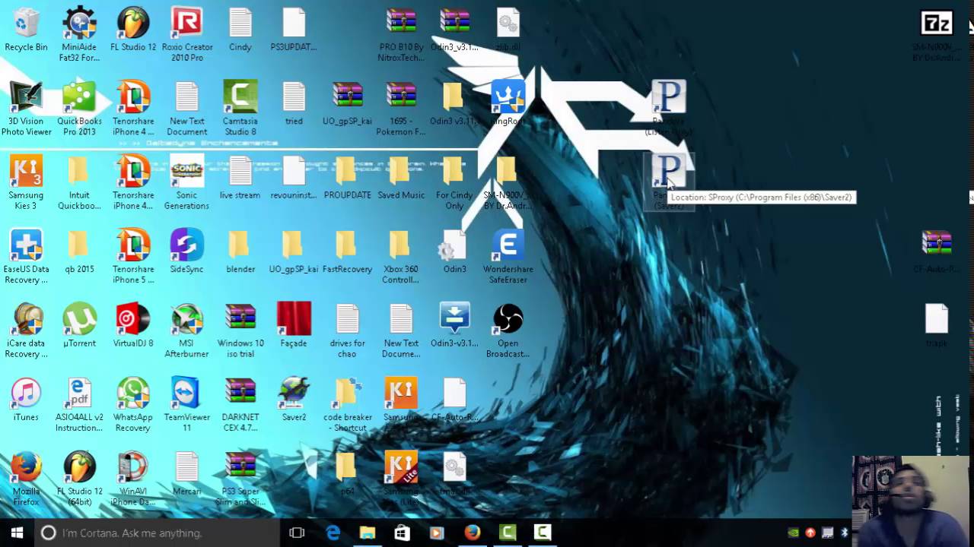The width and height of the screenshot is (974, 547).
Task: Open Pandora (Listen Now) shortcut
Action: (x=669, y=108)
